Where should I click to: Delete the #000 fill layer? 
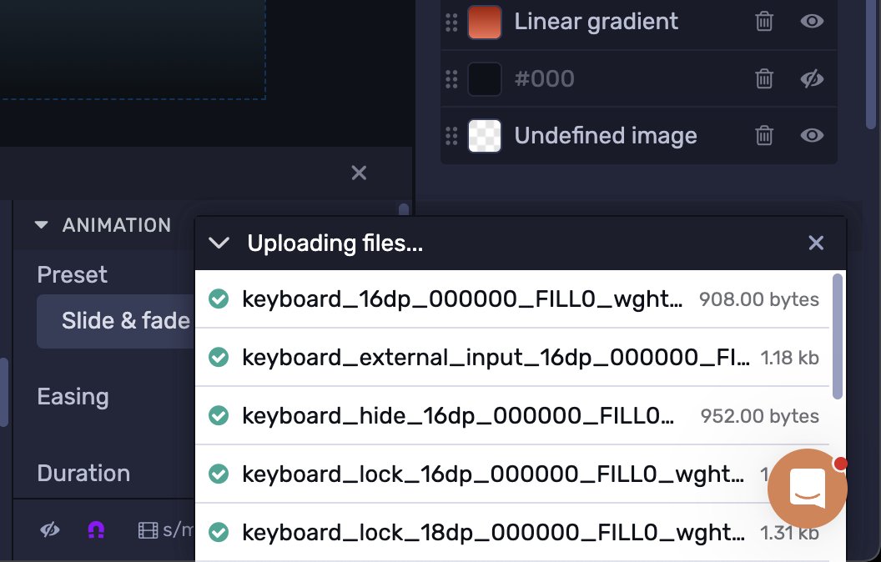click(x=764, y=78)
